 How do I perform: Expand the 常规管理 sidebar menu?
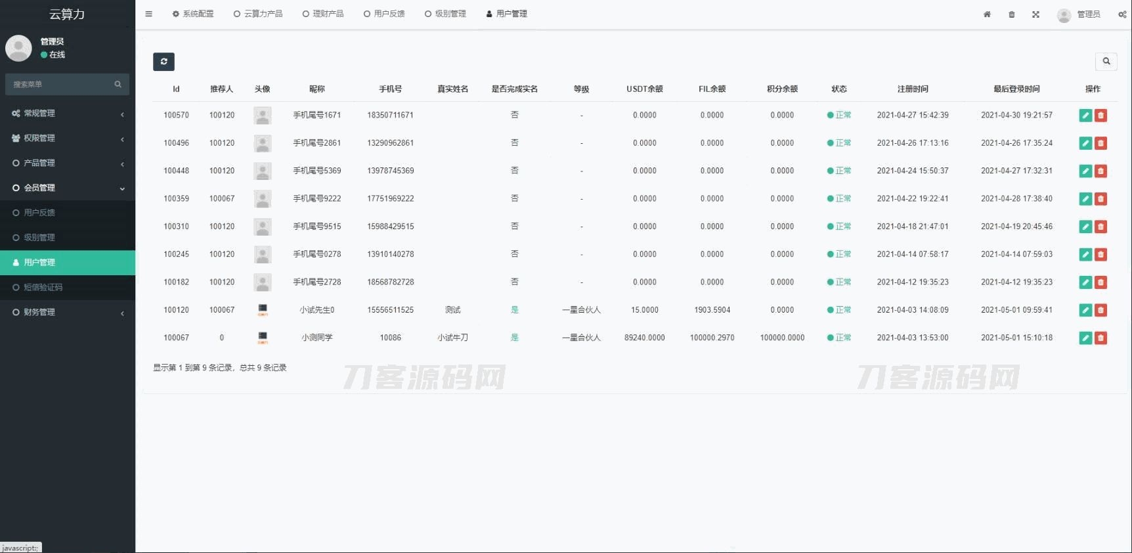click(68, 114)
